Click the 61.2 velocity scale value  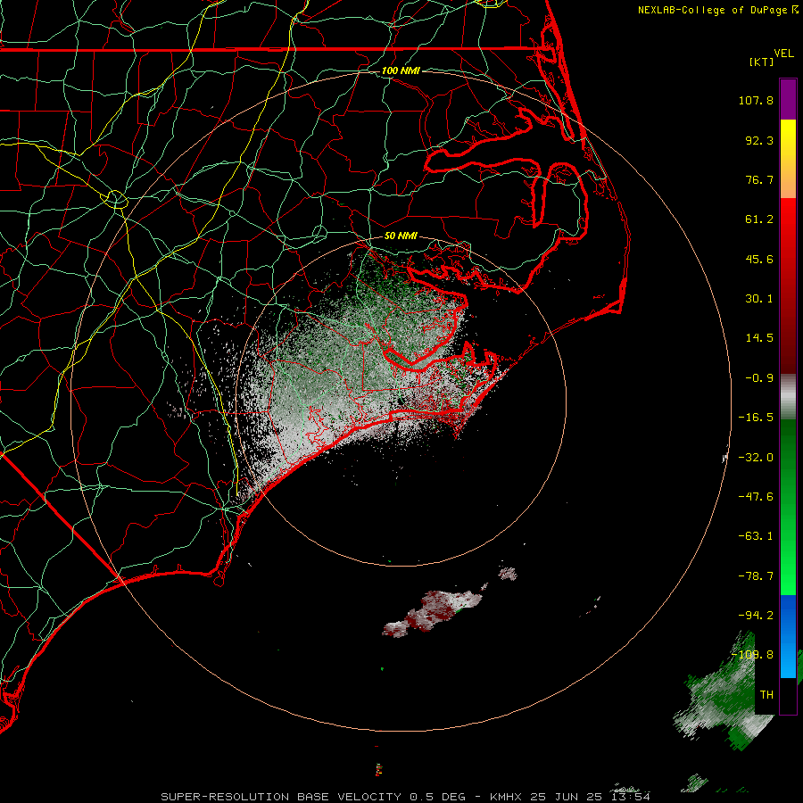pos(759,219)
